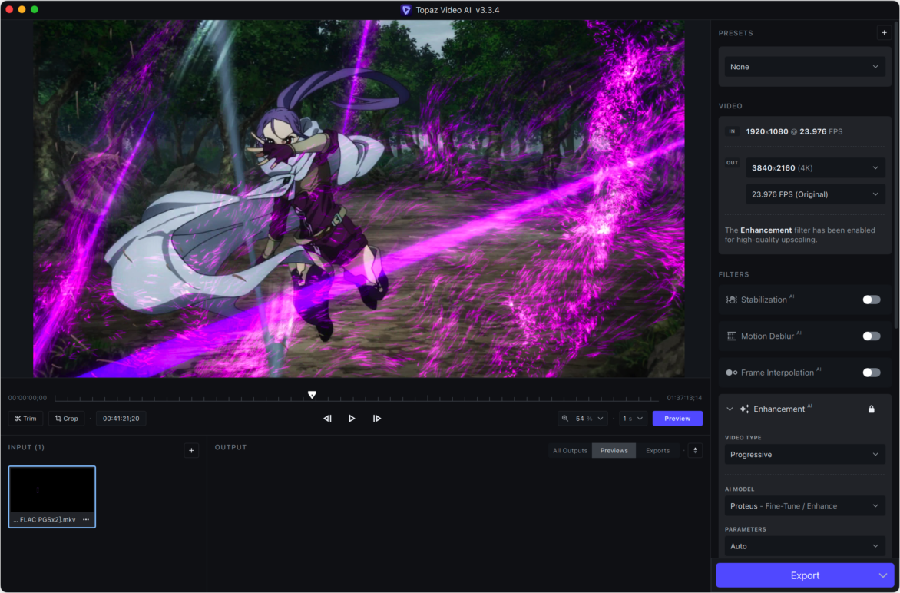Click the video preview frame
Viewport: 900px width, 593px height.
coord(359,199)
